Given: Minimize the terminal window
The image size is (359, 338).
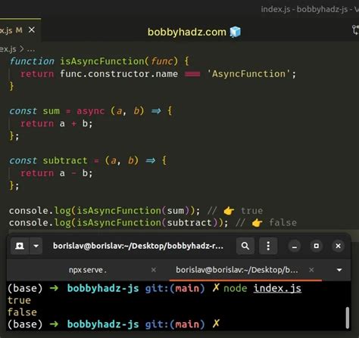Looking at the screenshot, I should coord(295,247).
